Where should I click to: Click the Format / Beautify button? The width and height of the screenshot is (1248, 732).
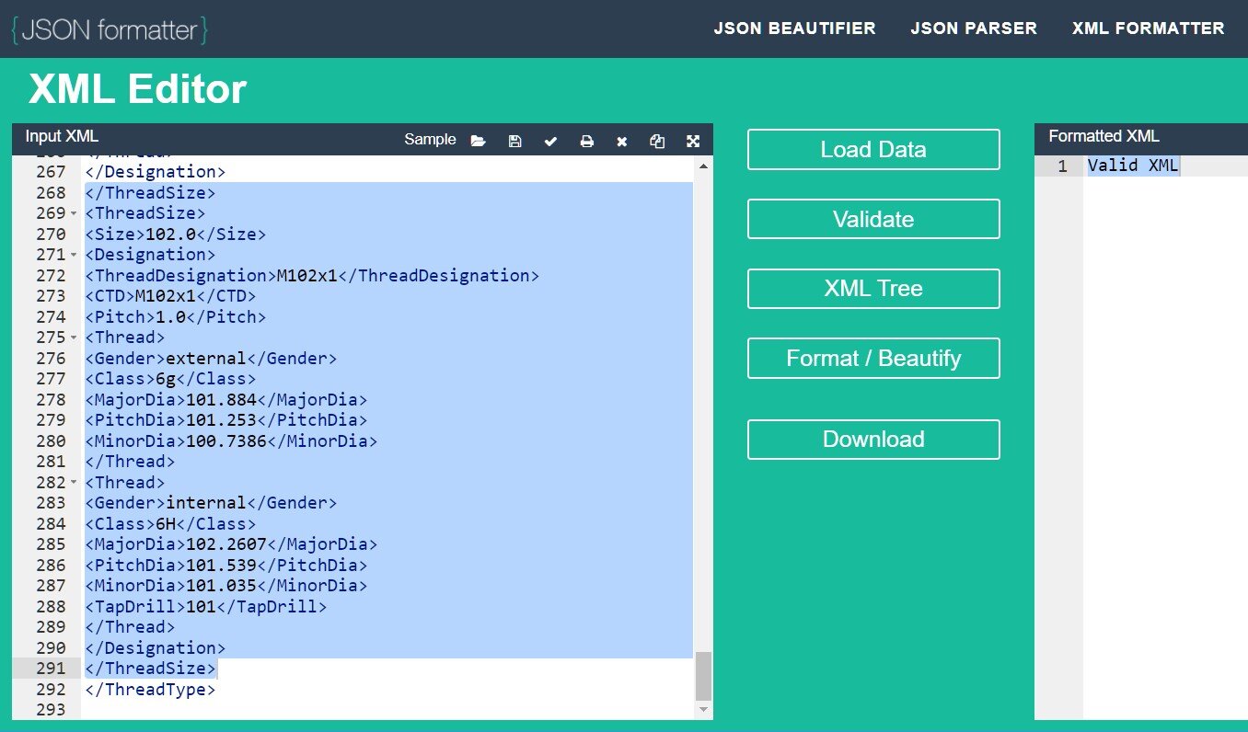873,359
